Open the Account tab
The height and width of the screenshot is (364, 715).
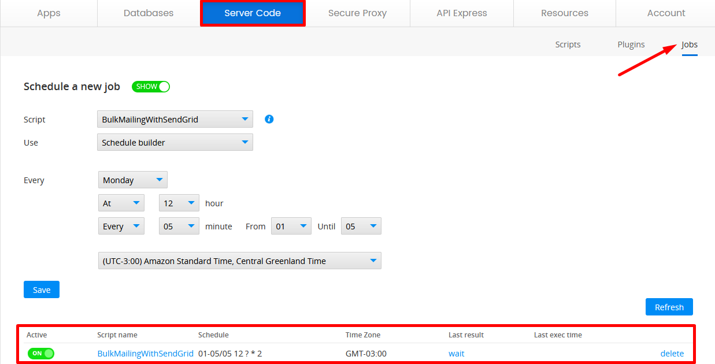(666, 13)
